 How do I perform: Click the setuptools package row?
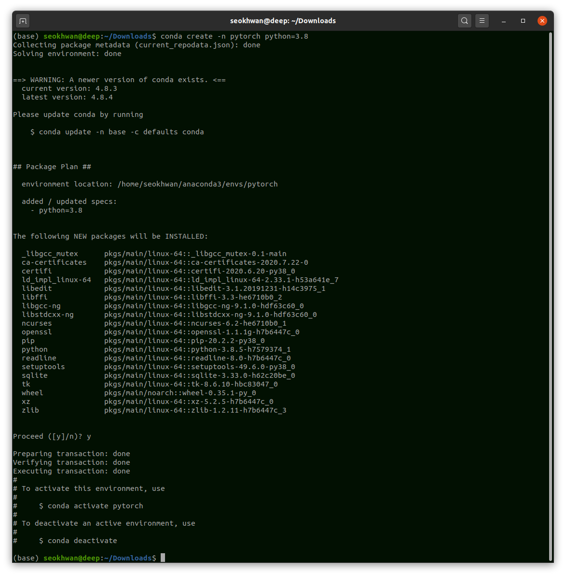click(158, 367)
